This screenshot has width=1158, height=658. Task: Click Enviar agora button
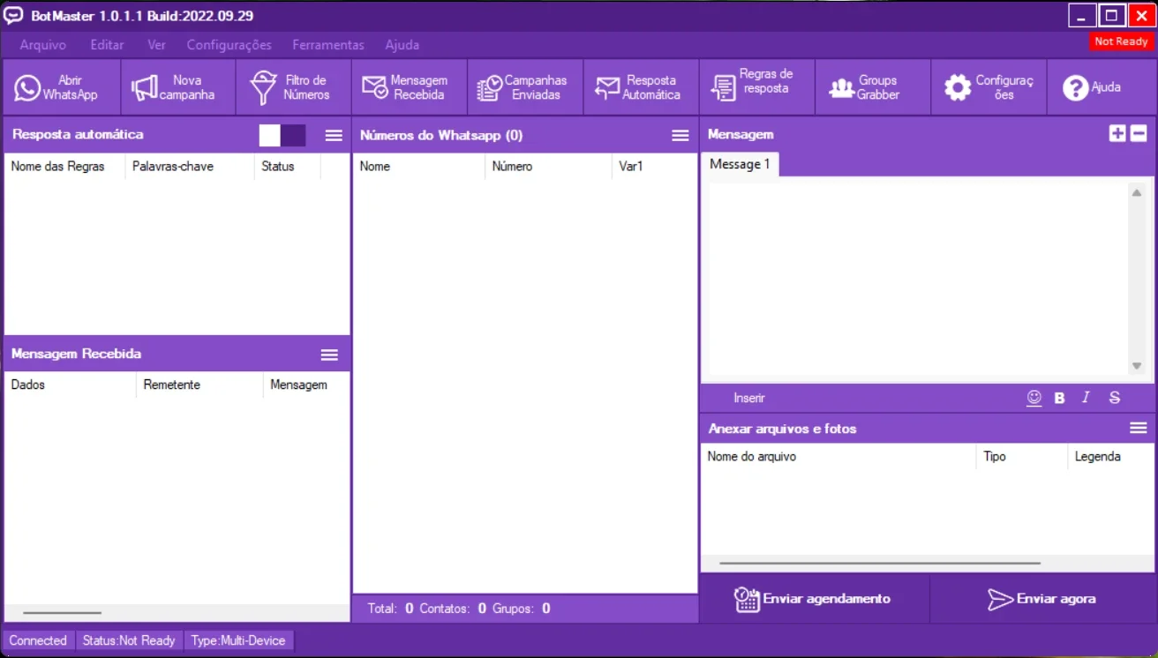[1041, 599]
